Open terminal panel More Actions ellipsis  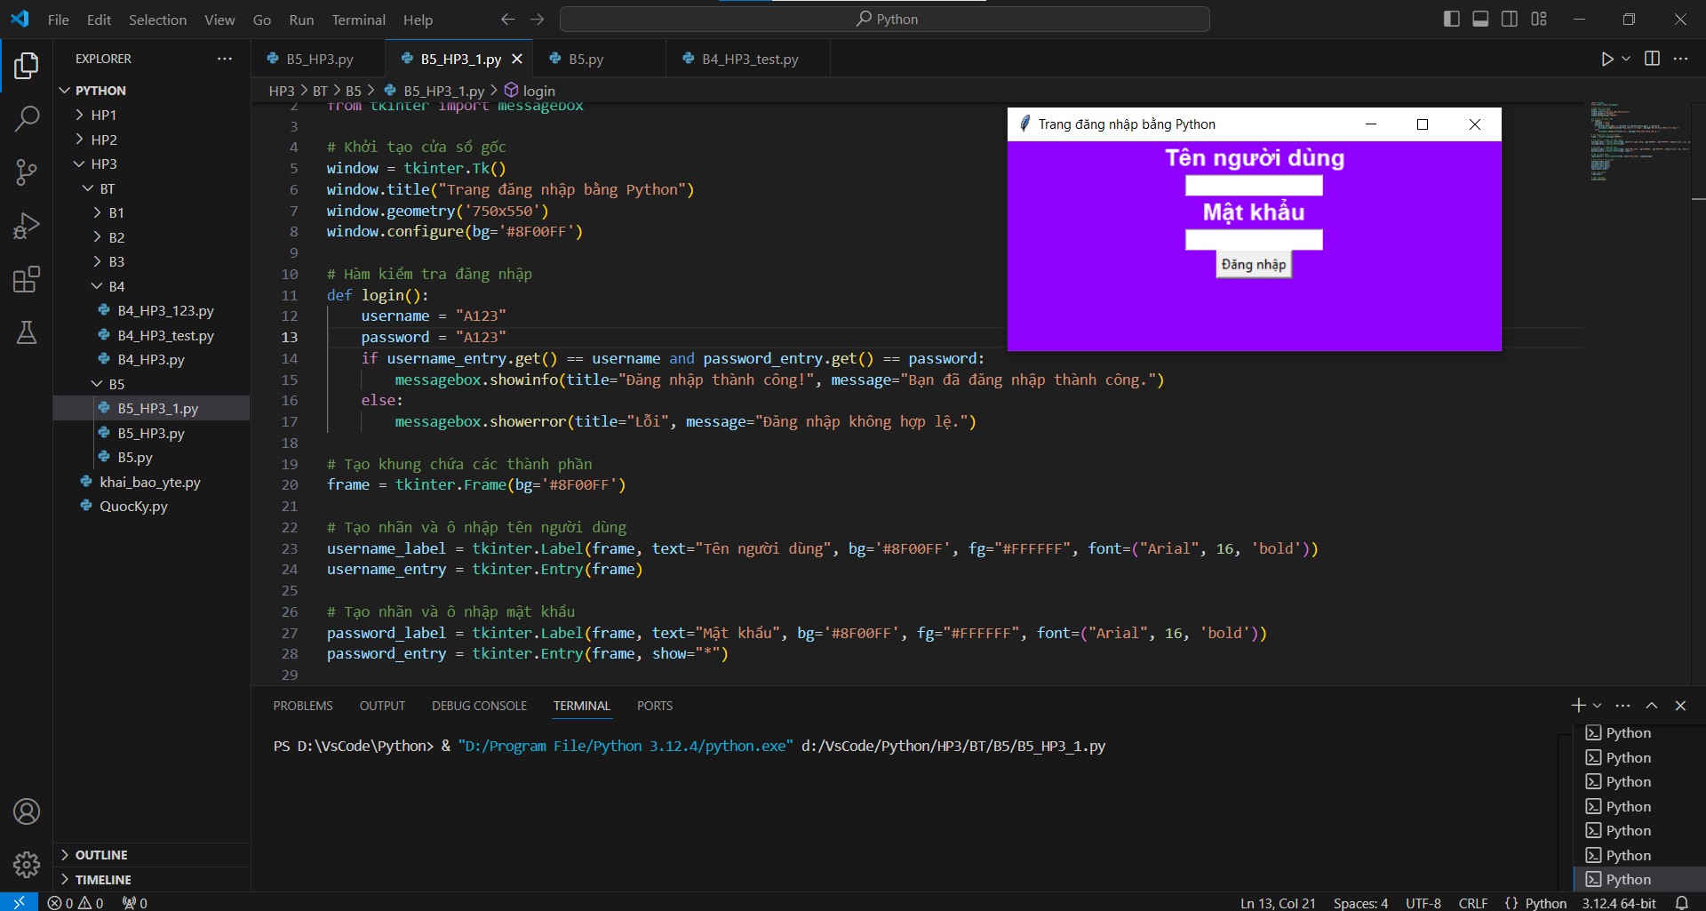[1622, 705]
